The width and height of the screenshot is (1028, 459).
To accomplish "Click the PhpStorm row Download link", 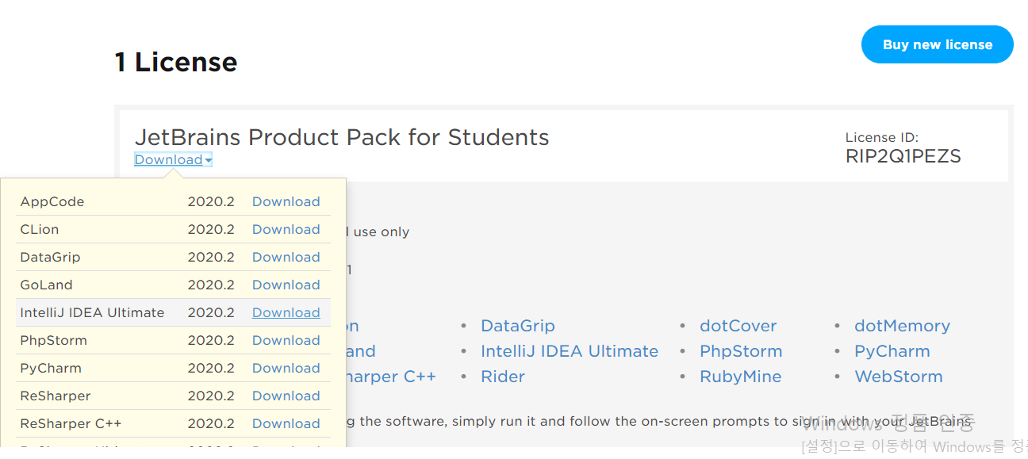I will pos(286,340).
